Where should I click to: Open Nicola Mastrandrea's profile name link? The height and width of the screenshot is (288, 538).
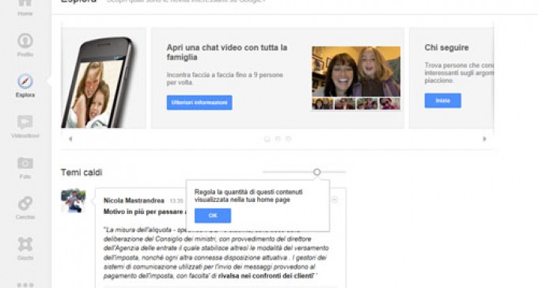[x=134, y=200]
